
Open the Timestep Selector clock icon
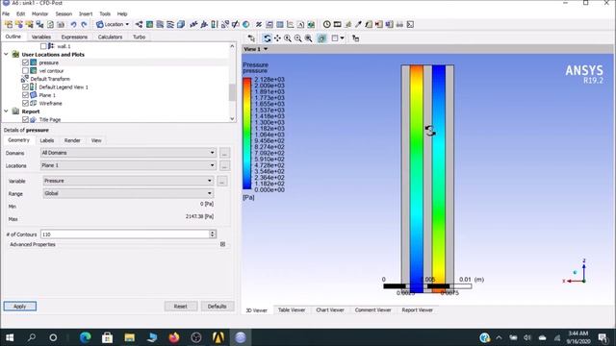pos(327,24)
